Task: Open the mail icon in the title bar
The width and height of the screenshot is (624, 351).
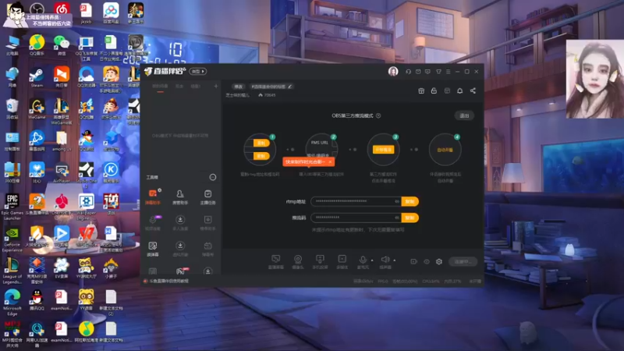Action: (x=418, y=72)
